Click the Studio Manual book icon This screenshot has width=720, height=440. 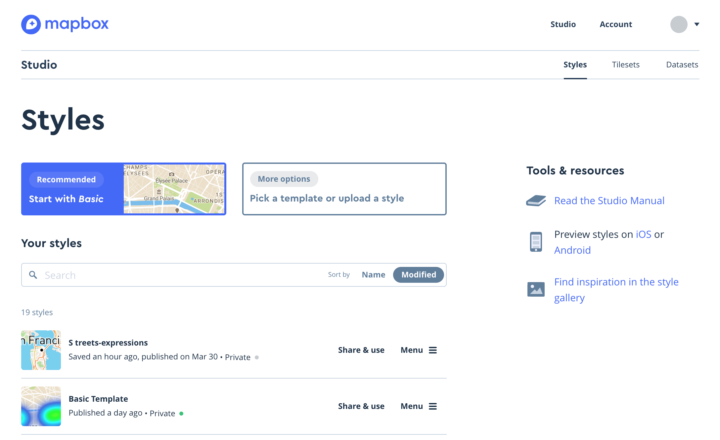click(536, 201)
